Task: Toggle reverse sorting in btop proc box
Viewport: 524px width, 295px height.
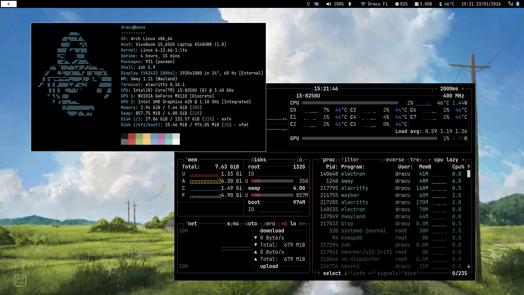Action: 394,160
